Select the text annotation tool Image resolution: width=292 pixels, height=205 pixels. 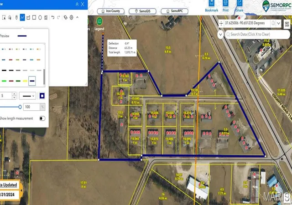tap(46, 17)
